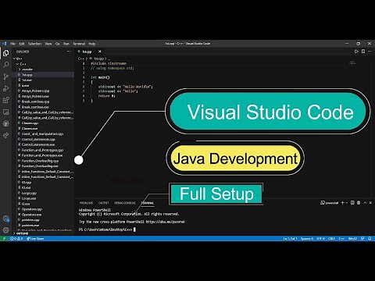This screenshot has height=281, width=375.
Task: Open the Remote Explorer monitor icon
Action: coord(5,112)
